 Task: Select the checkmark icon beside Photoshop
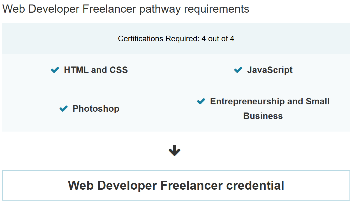[x=64, y=109]
